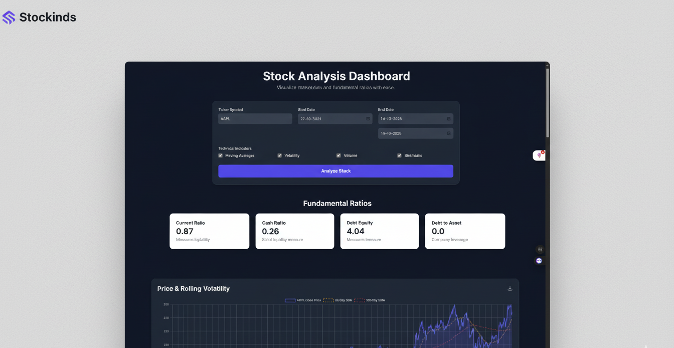674x348 pixels.
Task: Click the Analyse Stock button
Action: [335, 171]
